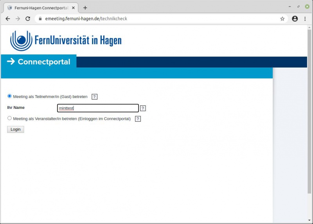Click the scrollbar down arrow

pyautogui.click(x=309, y=220)
